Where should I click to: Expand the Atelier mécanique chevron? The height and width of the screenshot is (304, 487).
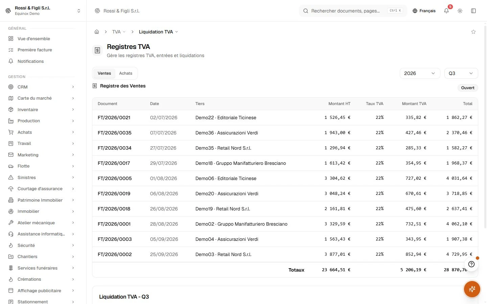(73, 223)
